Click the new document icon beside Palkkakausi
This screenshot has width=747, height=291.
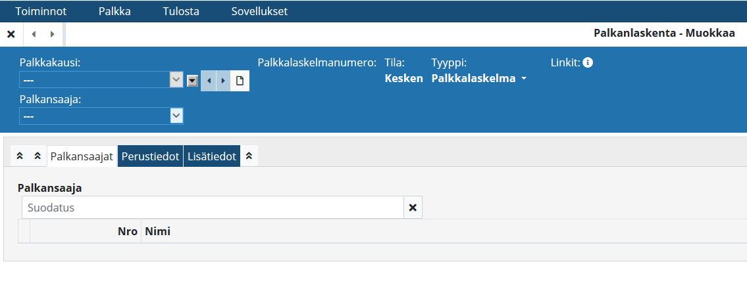tap(240, 80)
